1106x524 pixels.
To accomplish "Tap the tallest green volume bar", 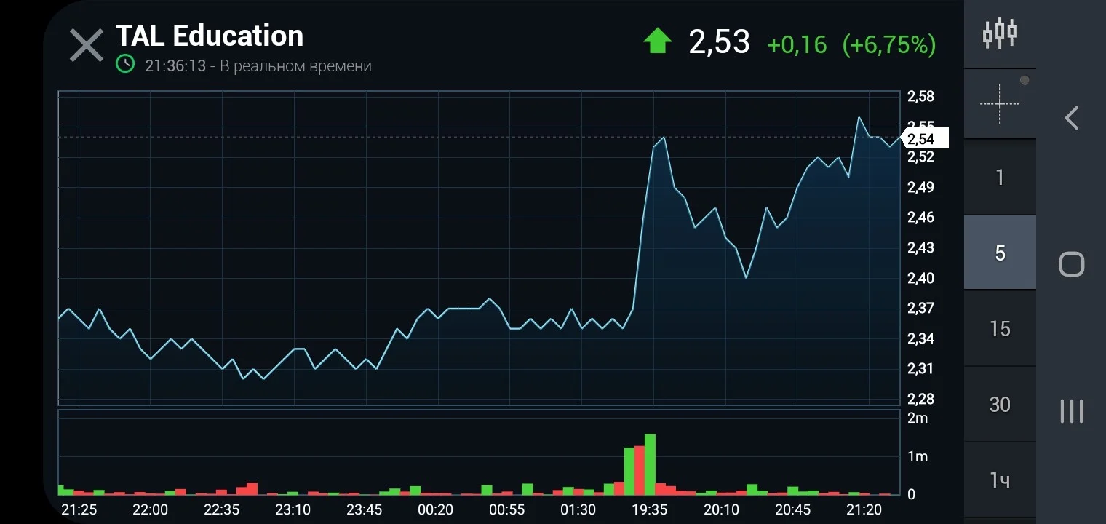I will [651, 464].
